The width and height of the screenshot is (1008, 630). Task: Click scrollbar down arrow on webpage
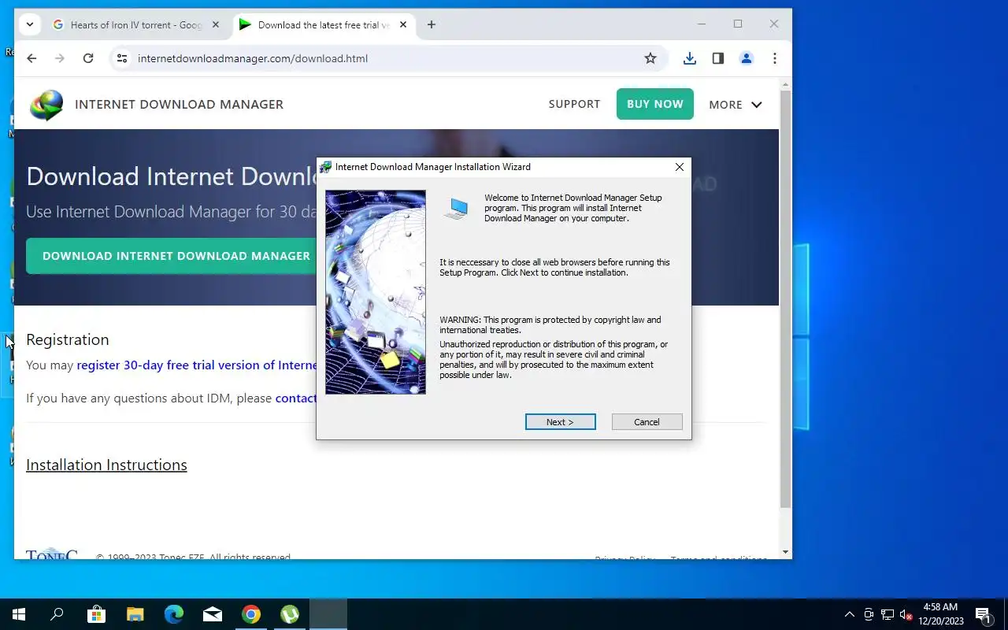785,553
